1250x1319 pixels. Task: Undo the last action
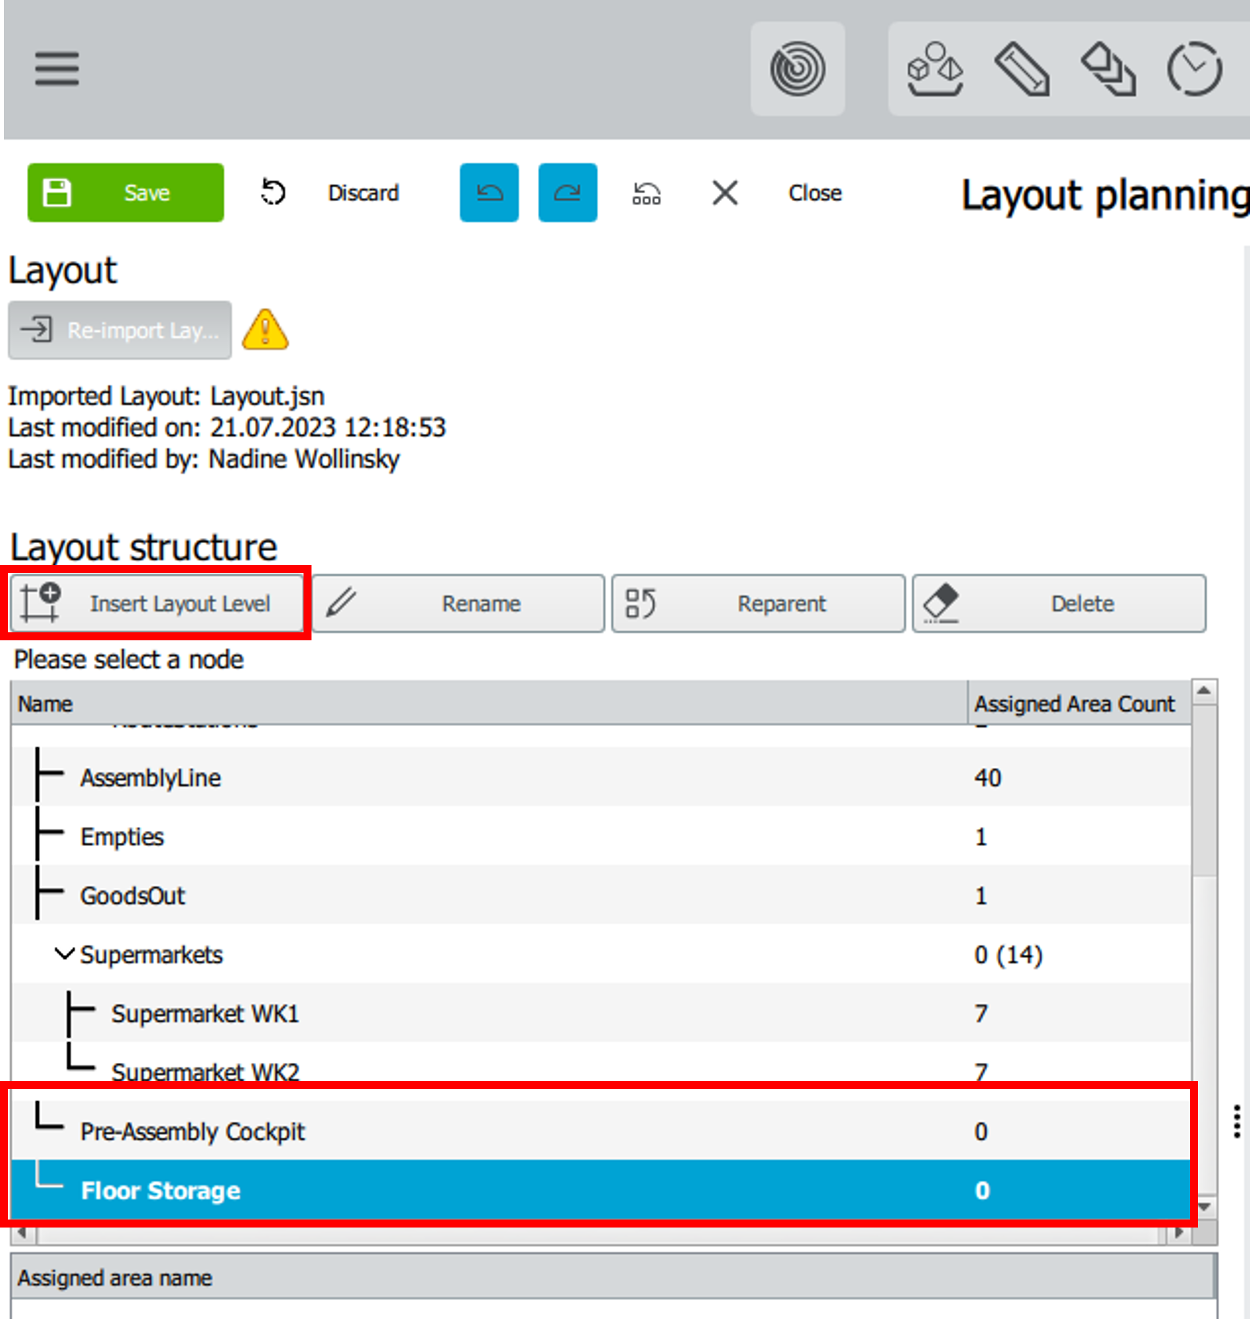[489, 193]
